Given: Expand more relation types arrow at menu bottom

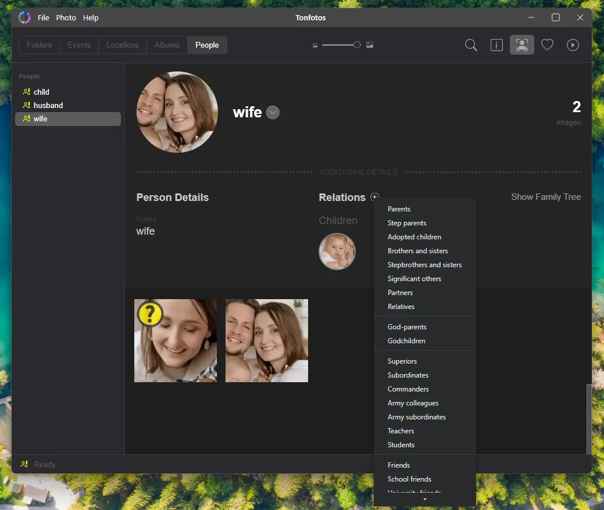Looking at the screenshot, I should point(425,499).
